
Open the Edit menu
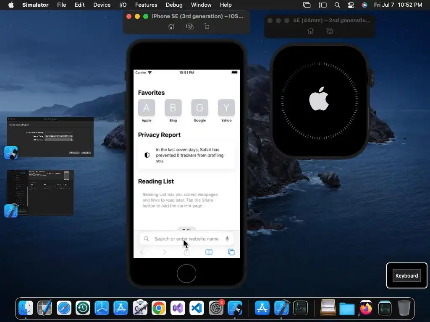tap(79, 5)
